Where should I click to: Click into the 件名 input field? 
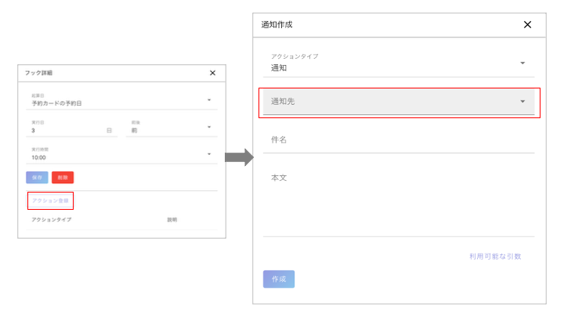click(x=398, y=140)
